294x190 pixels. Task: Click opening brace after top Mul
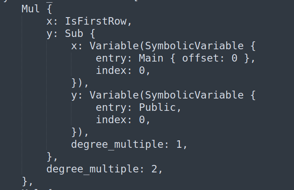coord(49,9)
